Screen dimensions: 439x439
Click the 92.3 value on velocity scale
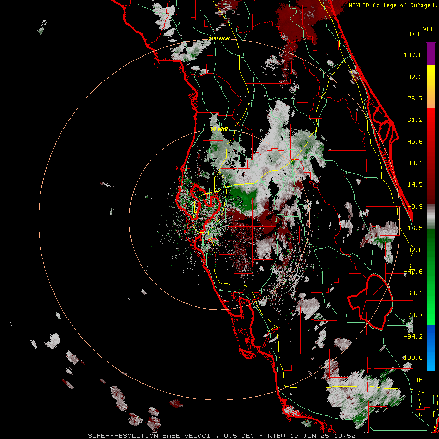415,77
